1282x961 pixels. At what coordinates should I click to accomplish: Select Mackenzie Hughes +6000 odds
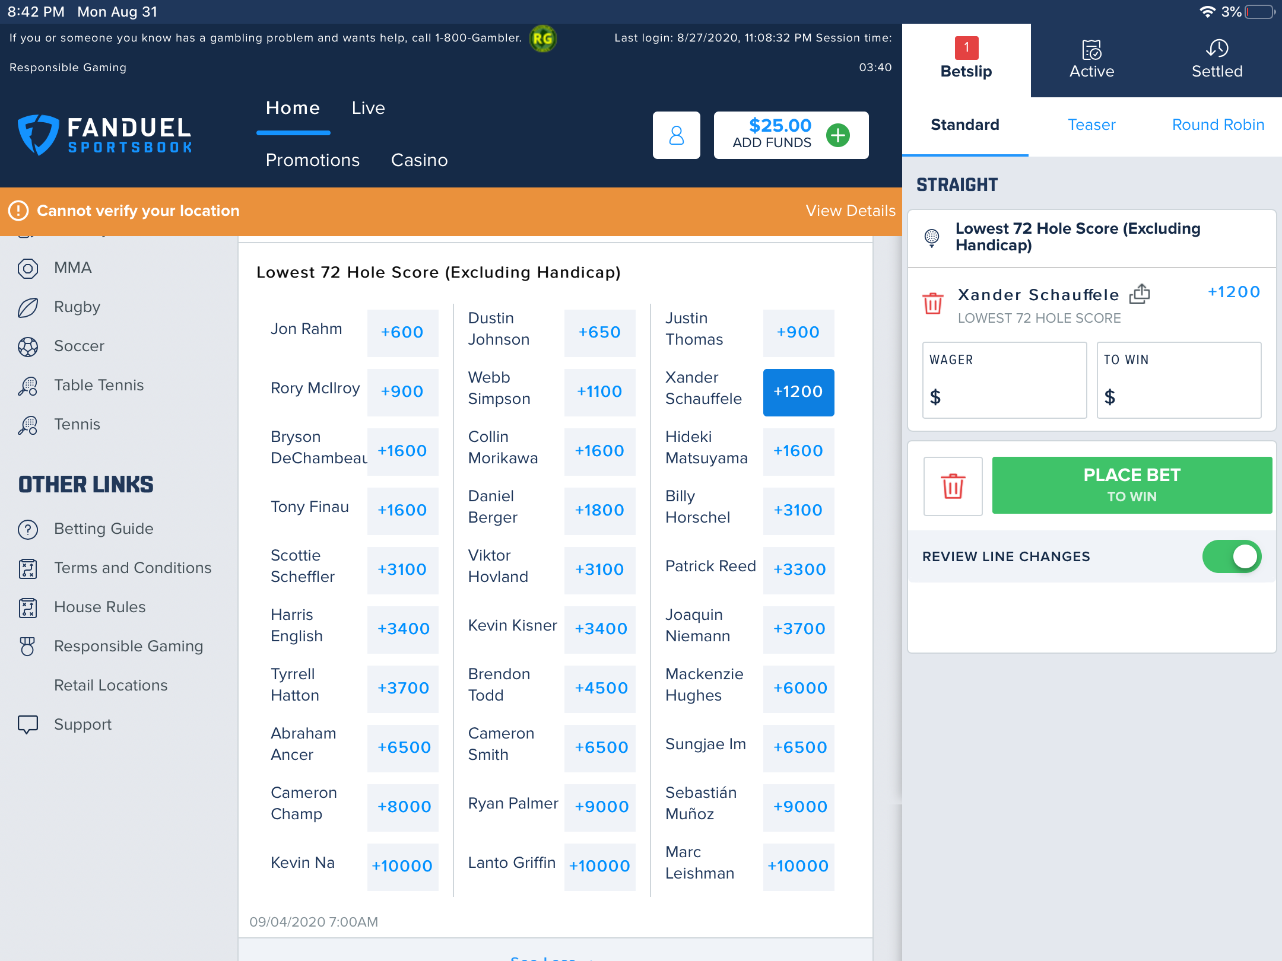pyautogui.click(x=798, y=689)
